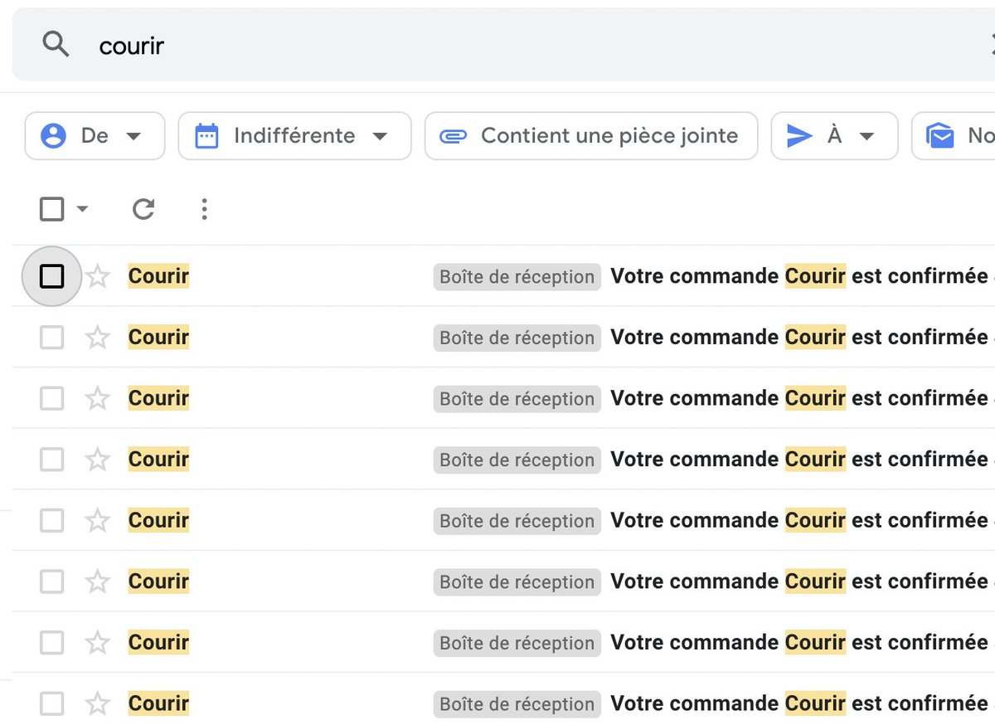Expand the arrow beside "Indifférente"
The image size is (995, 725).
tap(380, 136)
